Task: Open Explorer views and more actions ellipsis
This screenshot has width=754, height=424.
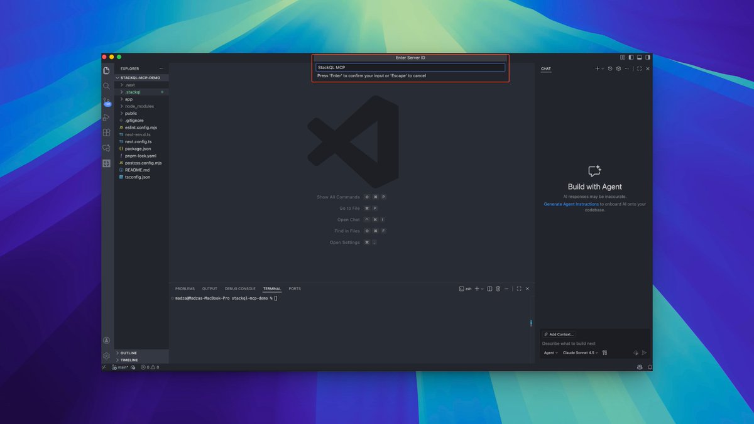Action: coord(161,68)
